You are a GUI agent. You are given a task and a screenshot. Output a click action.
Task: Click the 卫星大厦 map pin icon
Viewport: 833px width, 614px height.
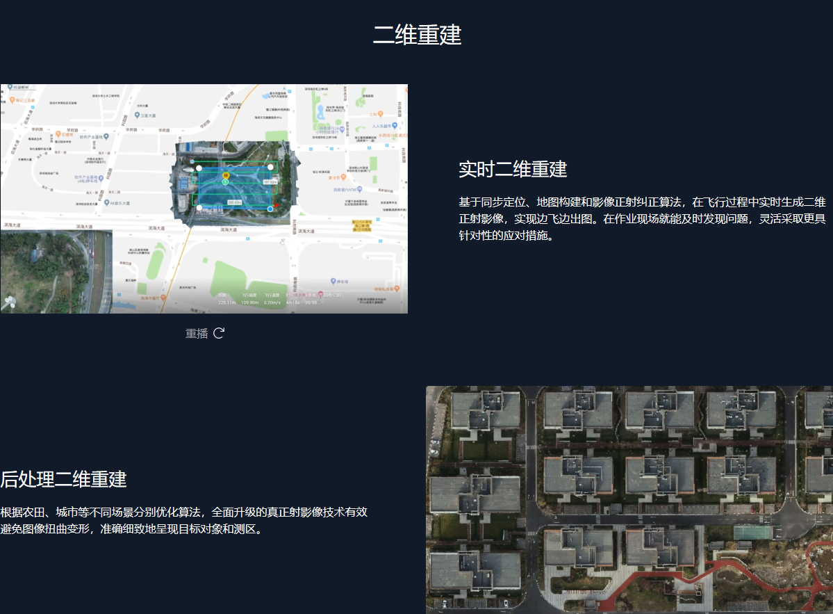(138, 115)
